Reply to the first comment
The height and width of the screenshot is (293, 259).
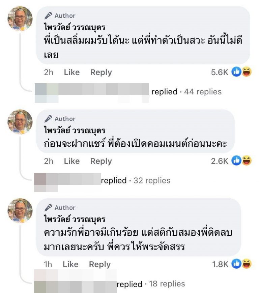[x=101, y=72]
